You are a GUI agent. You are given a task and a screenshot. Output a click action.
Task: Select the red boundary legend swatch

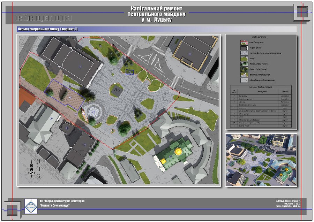click(244, 41)
